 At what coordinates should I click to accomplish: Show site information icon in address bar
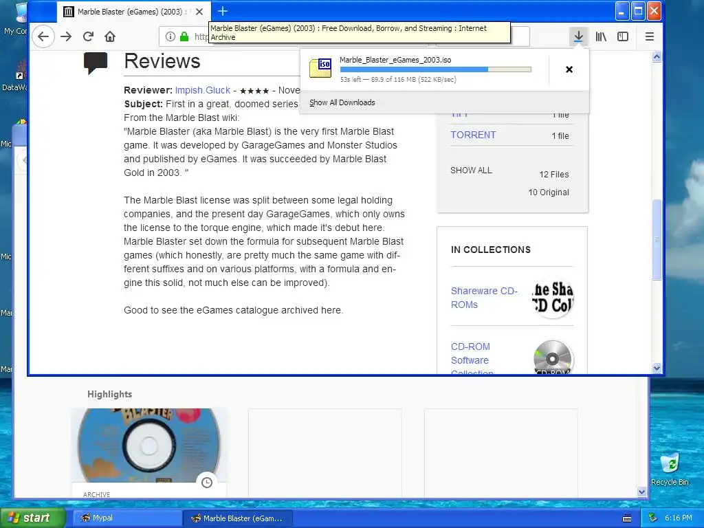170,37
